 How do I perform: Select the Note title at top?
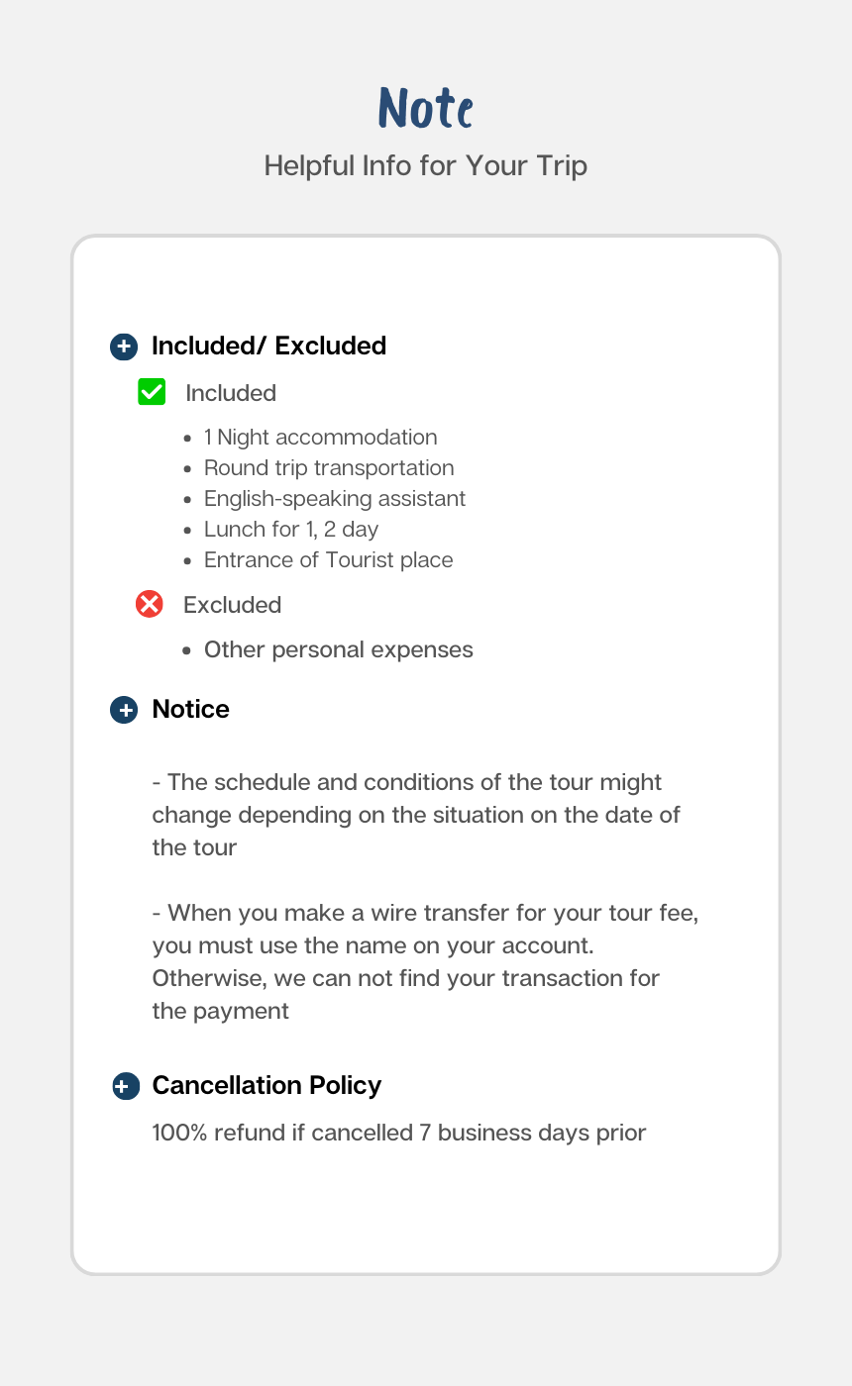(426, 108)
